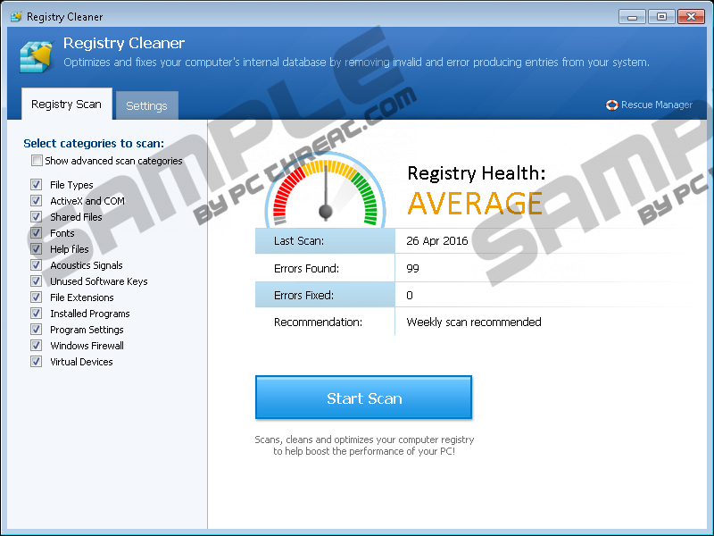
Task: Toggle the ActiveX and COM checkbox
Action: (36, 200)
